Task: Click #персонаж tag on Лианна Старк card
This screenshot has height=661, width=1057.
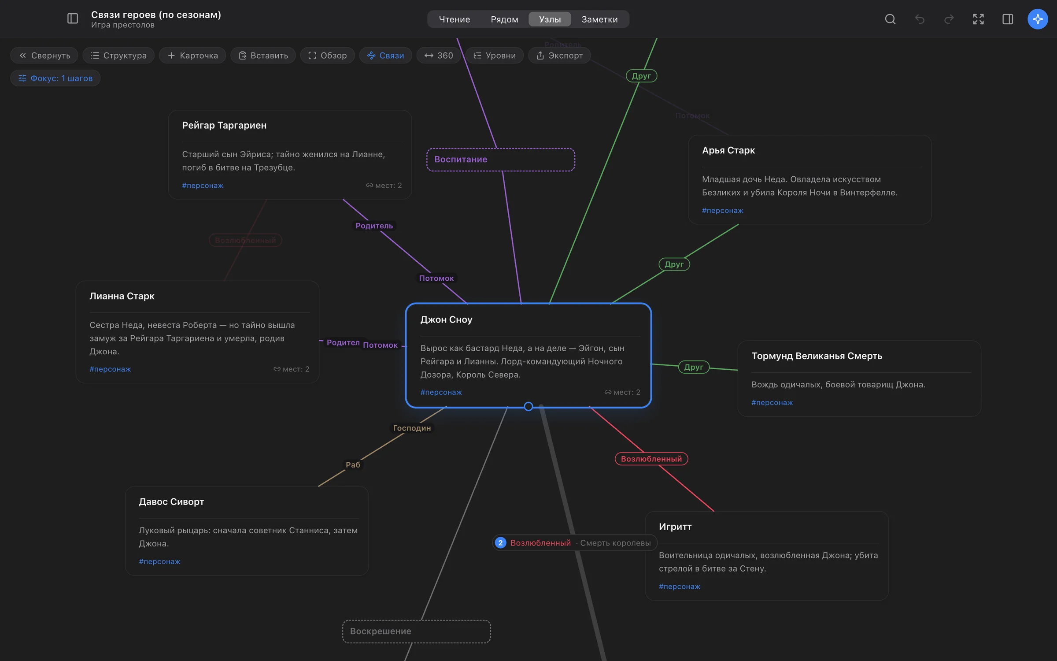Action: point(110,369)
